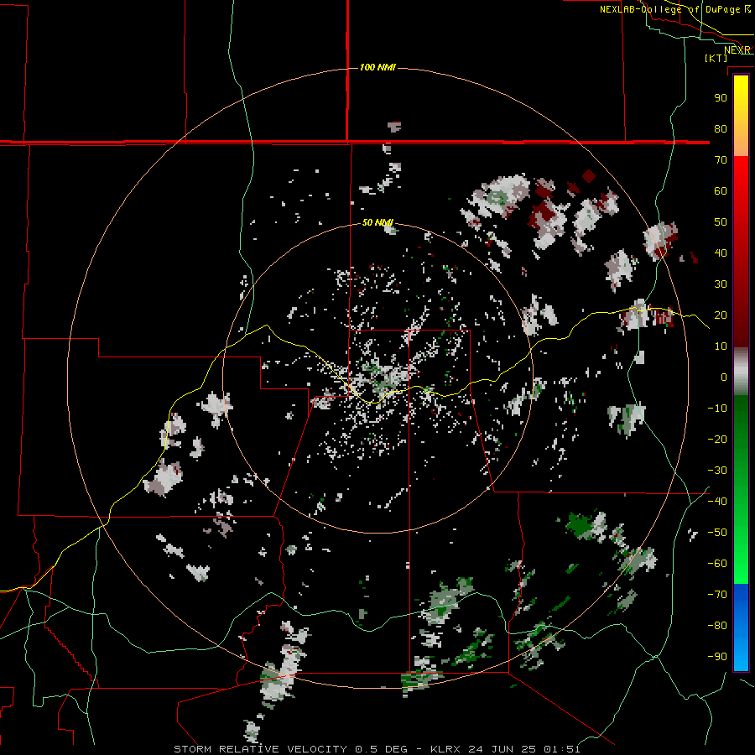Click the 0 value on the velocity legend
The image size is (755, 755).
pos(724,377)
